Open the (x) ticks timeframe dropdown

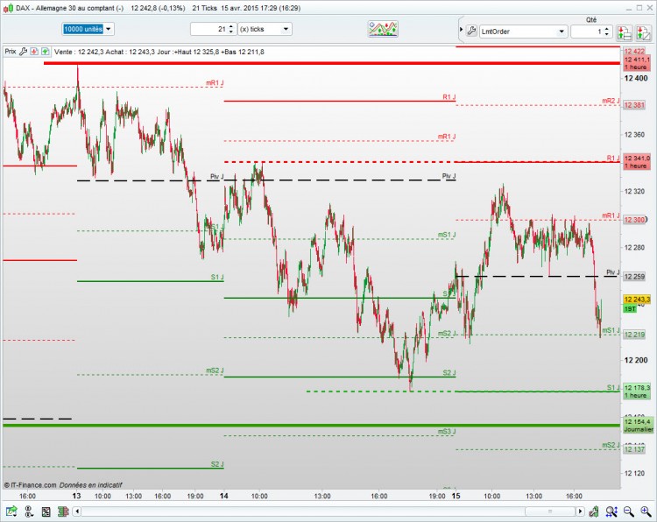coord(265,29)
